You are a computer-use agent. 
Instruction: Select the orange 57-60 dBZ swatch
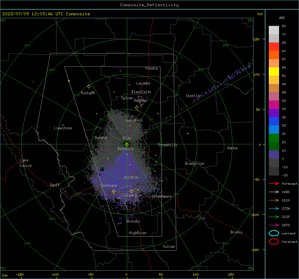[x=274, y=55]
